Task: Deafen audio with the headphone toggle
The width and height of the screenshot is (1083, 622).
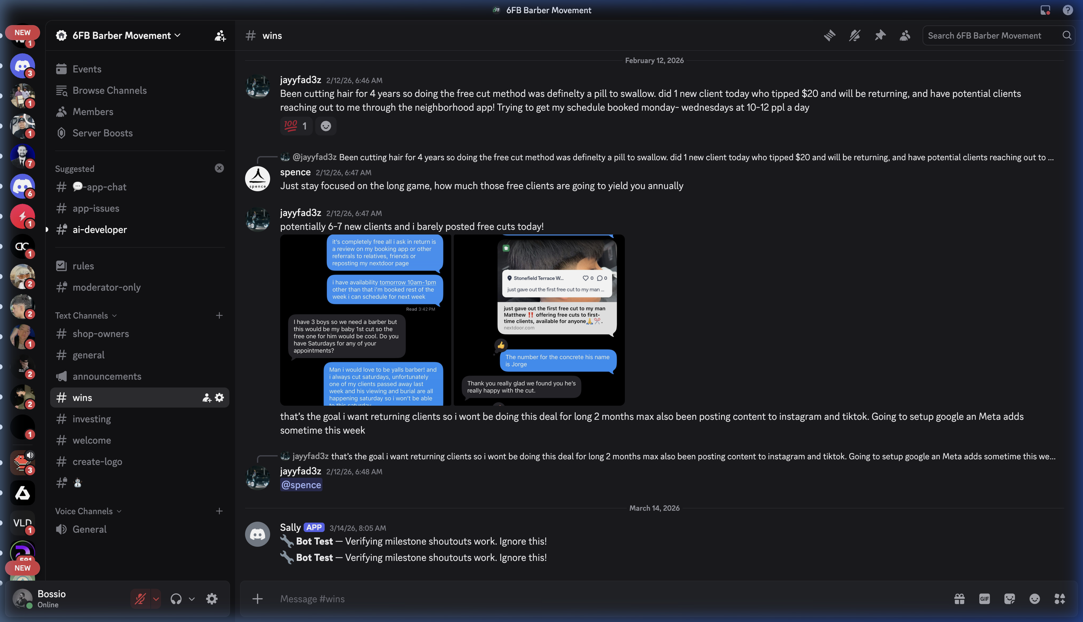Action: tap(176, 598)
